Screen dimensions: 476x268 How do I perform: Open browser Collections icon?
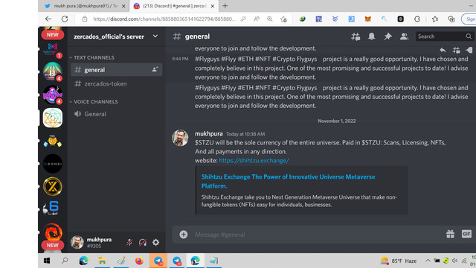point(451,19)
